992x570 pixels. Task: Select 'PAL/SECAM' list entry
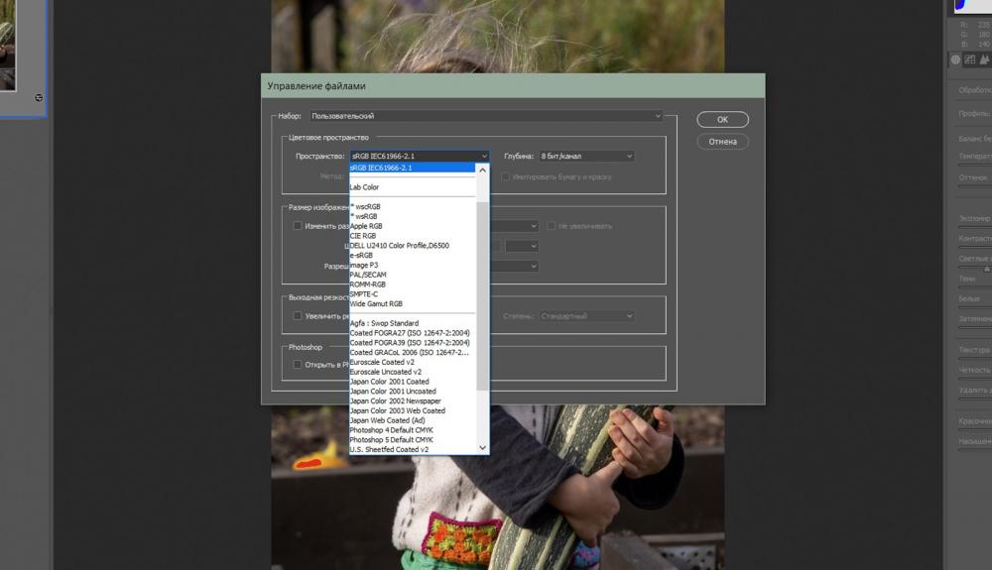[412, 275]
